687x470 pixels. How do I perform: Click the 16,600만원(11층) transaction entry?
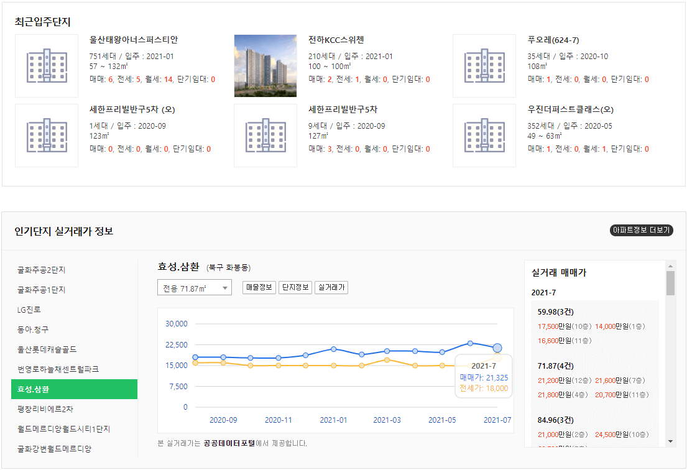tap(565, 341)
